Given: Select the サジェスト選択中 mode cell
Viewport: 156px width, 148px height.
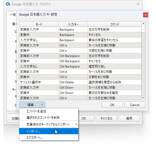Looking at the screenshot, I should click(x=39, y=82).
